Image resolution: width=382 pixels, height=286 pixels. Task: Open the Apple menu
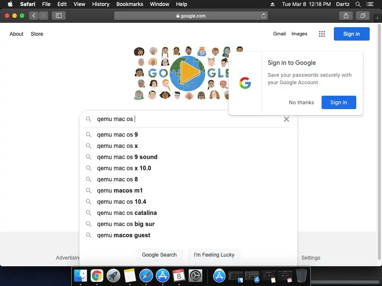[x=10, y=4]
